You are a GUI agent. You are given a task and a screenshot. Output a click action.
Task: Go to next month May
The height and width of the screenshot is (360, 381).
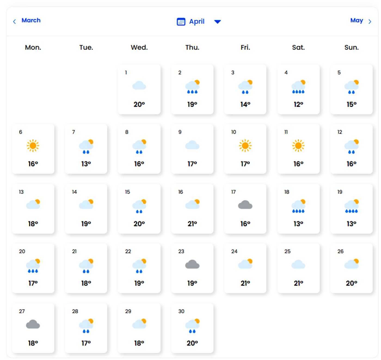pos(357,20)
